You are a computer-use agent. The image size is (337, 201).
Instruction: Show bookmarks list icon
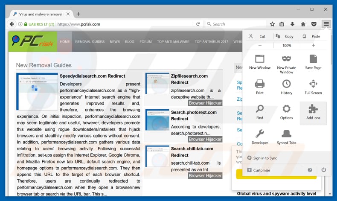point(282,24)
